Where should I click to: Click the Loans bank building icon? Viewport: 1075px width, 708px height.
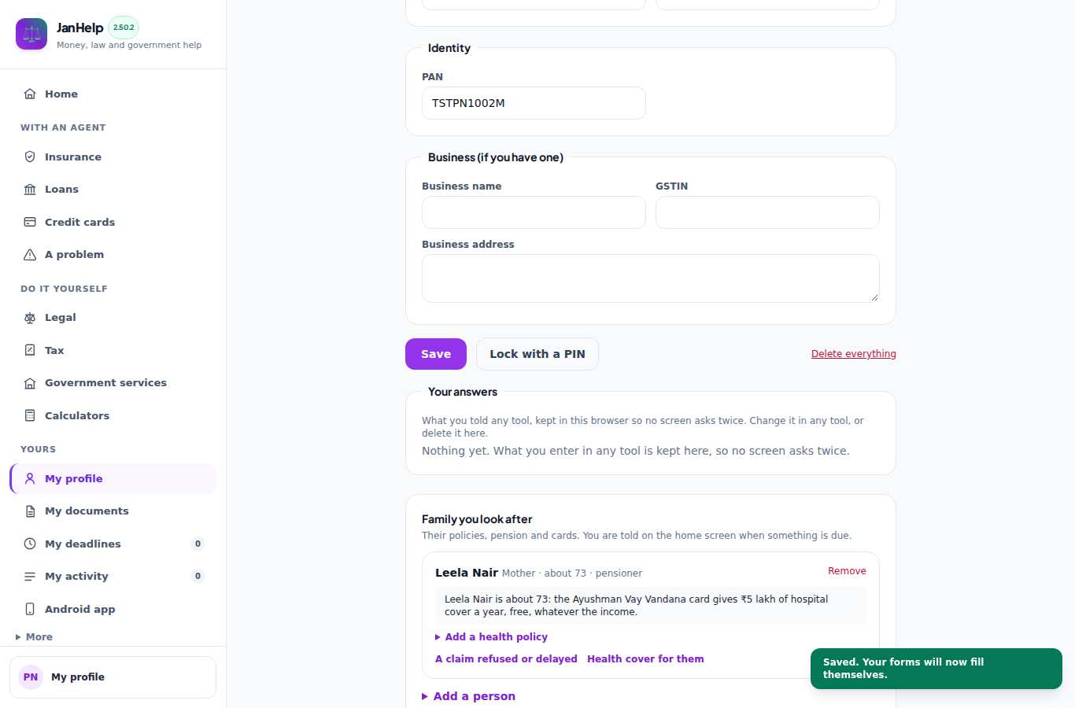click(x=30, y=189)
